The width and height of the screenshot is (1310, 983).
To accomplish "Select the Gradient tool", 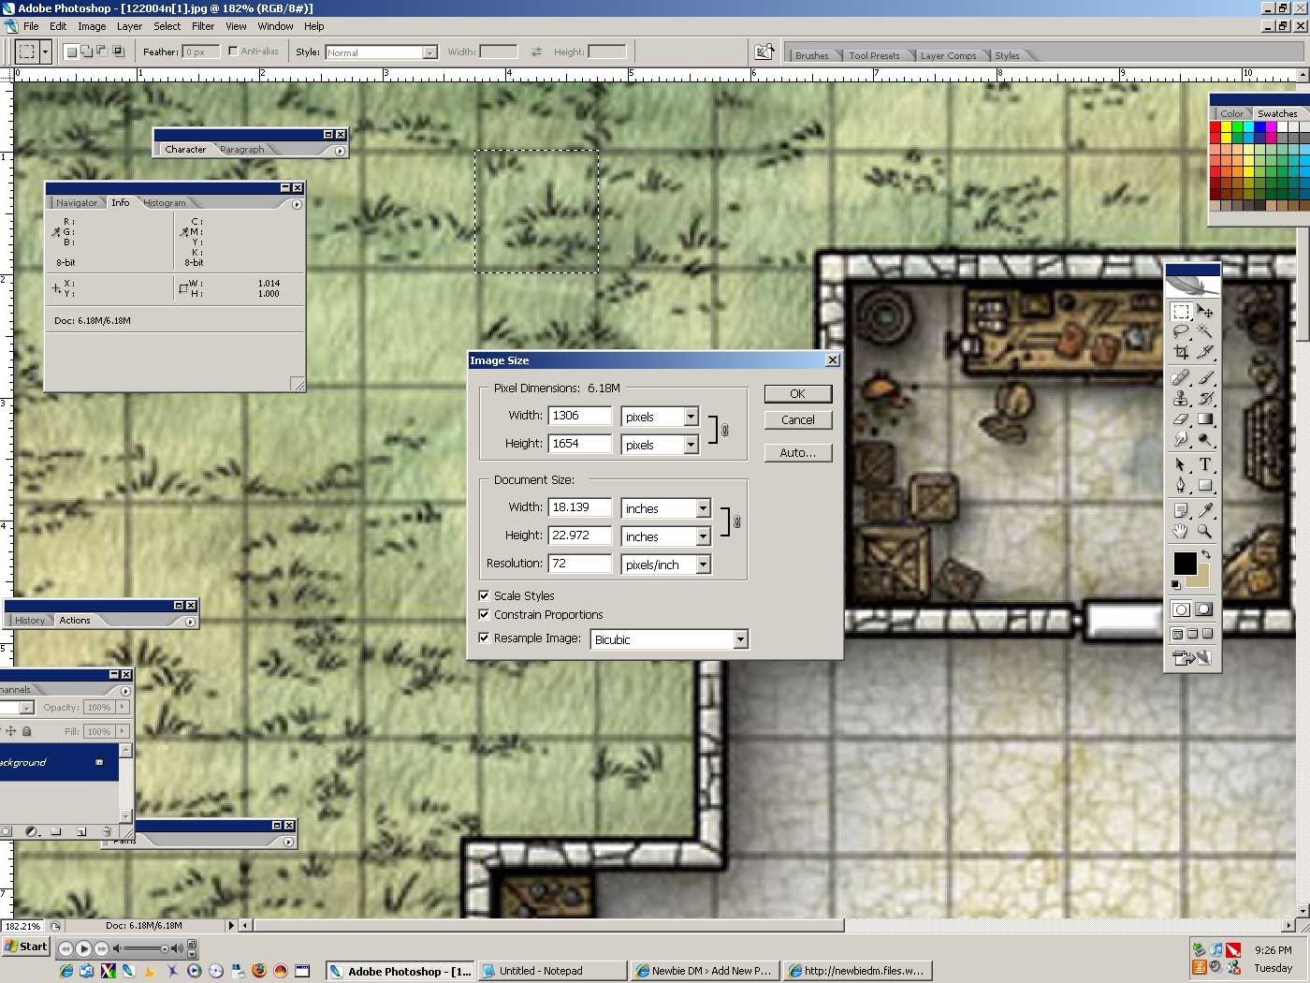I will tap(1206, 418).
